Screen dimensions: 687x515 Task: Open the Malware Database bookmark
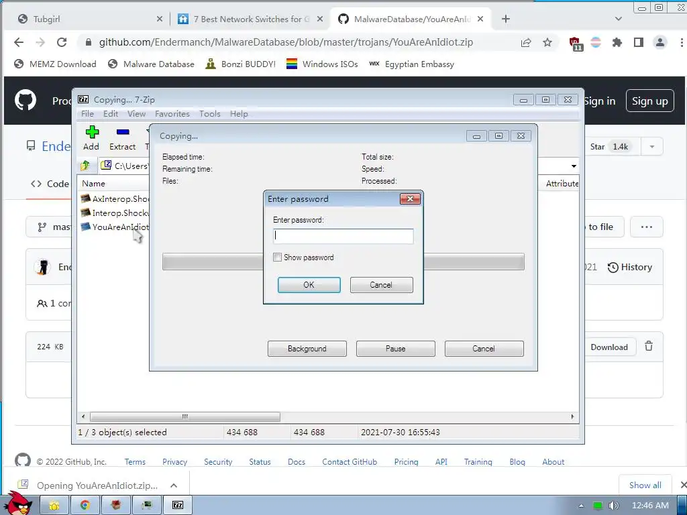151,64
